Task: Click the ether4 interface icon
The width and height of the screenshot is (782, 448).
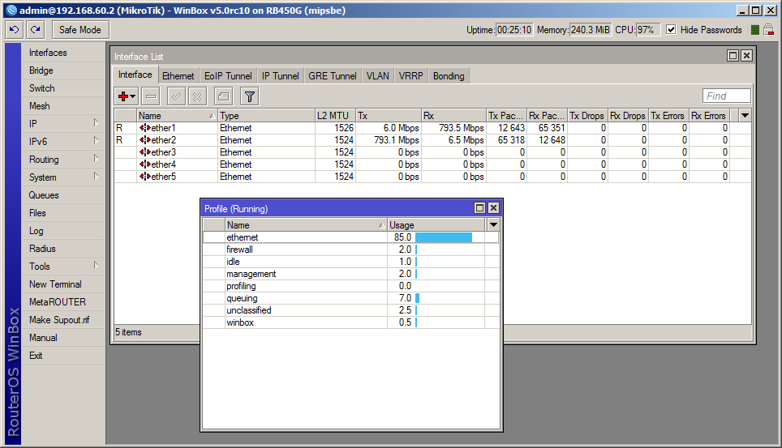Action: 144,164
